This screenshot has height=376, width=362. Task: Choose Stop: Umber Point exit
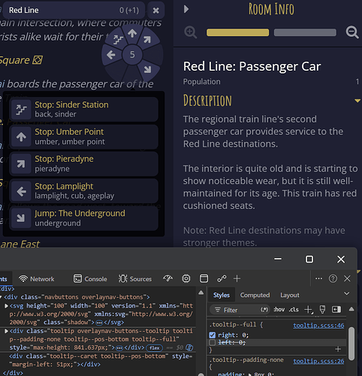click(84, 137)
